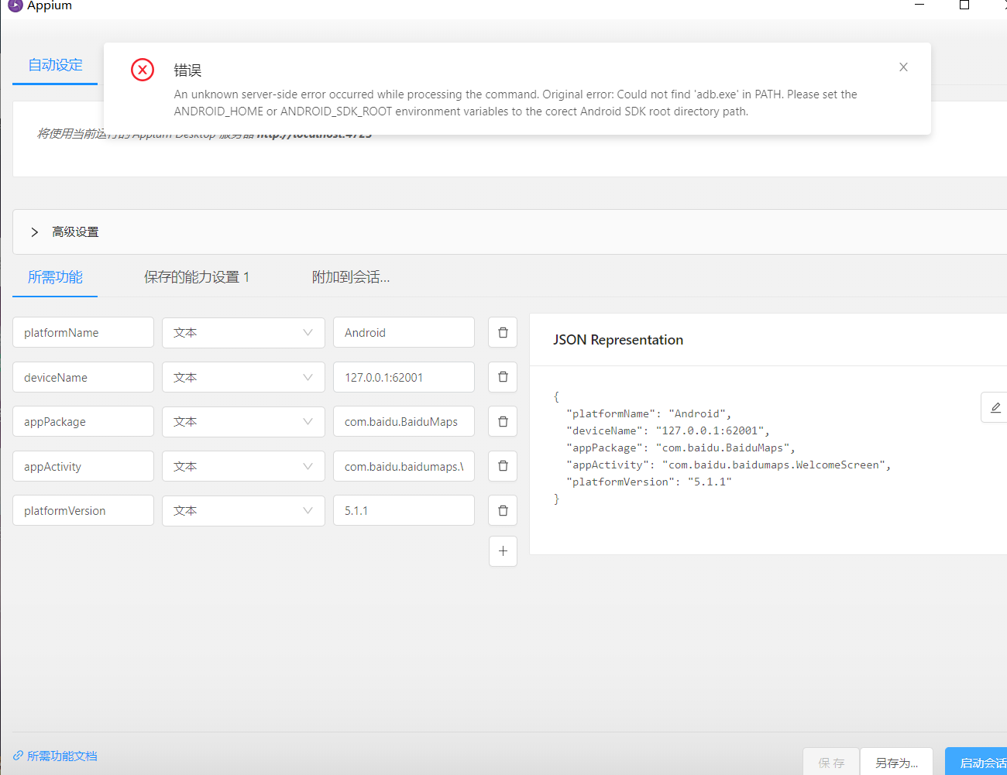Screen dimensions: 1007x775
Task: Edit the raw JSON representation
Action: (x=995, y=407)
